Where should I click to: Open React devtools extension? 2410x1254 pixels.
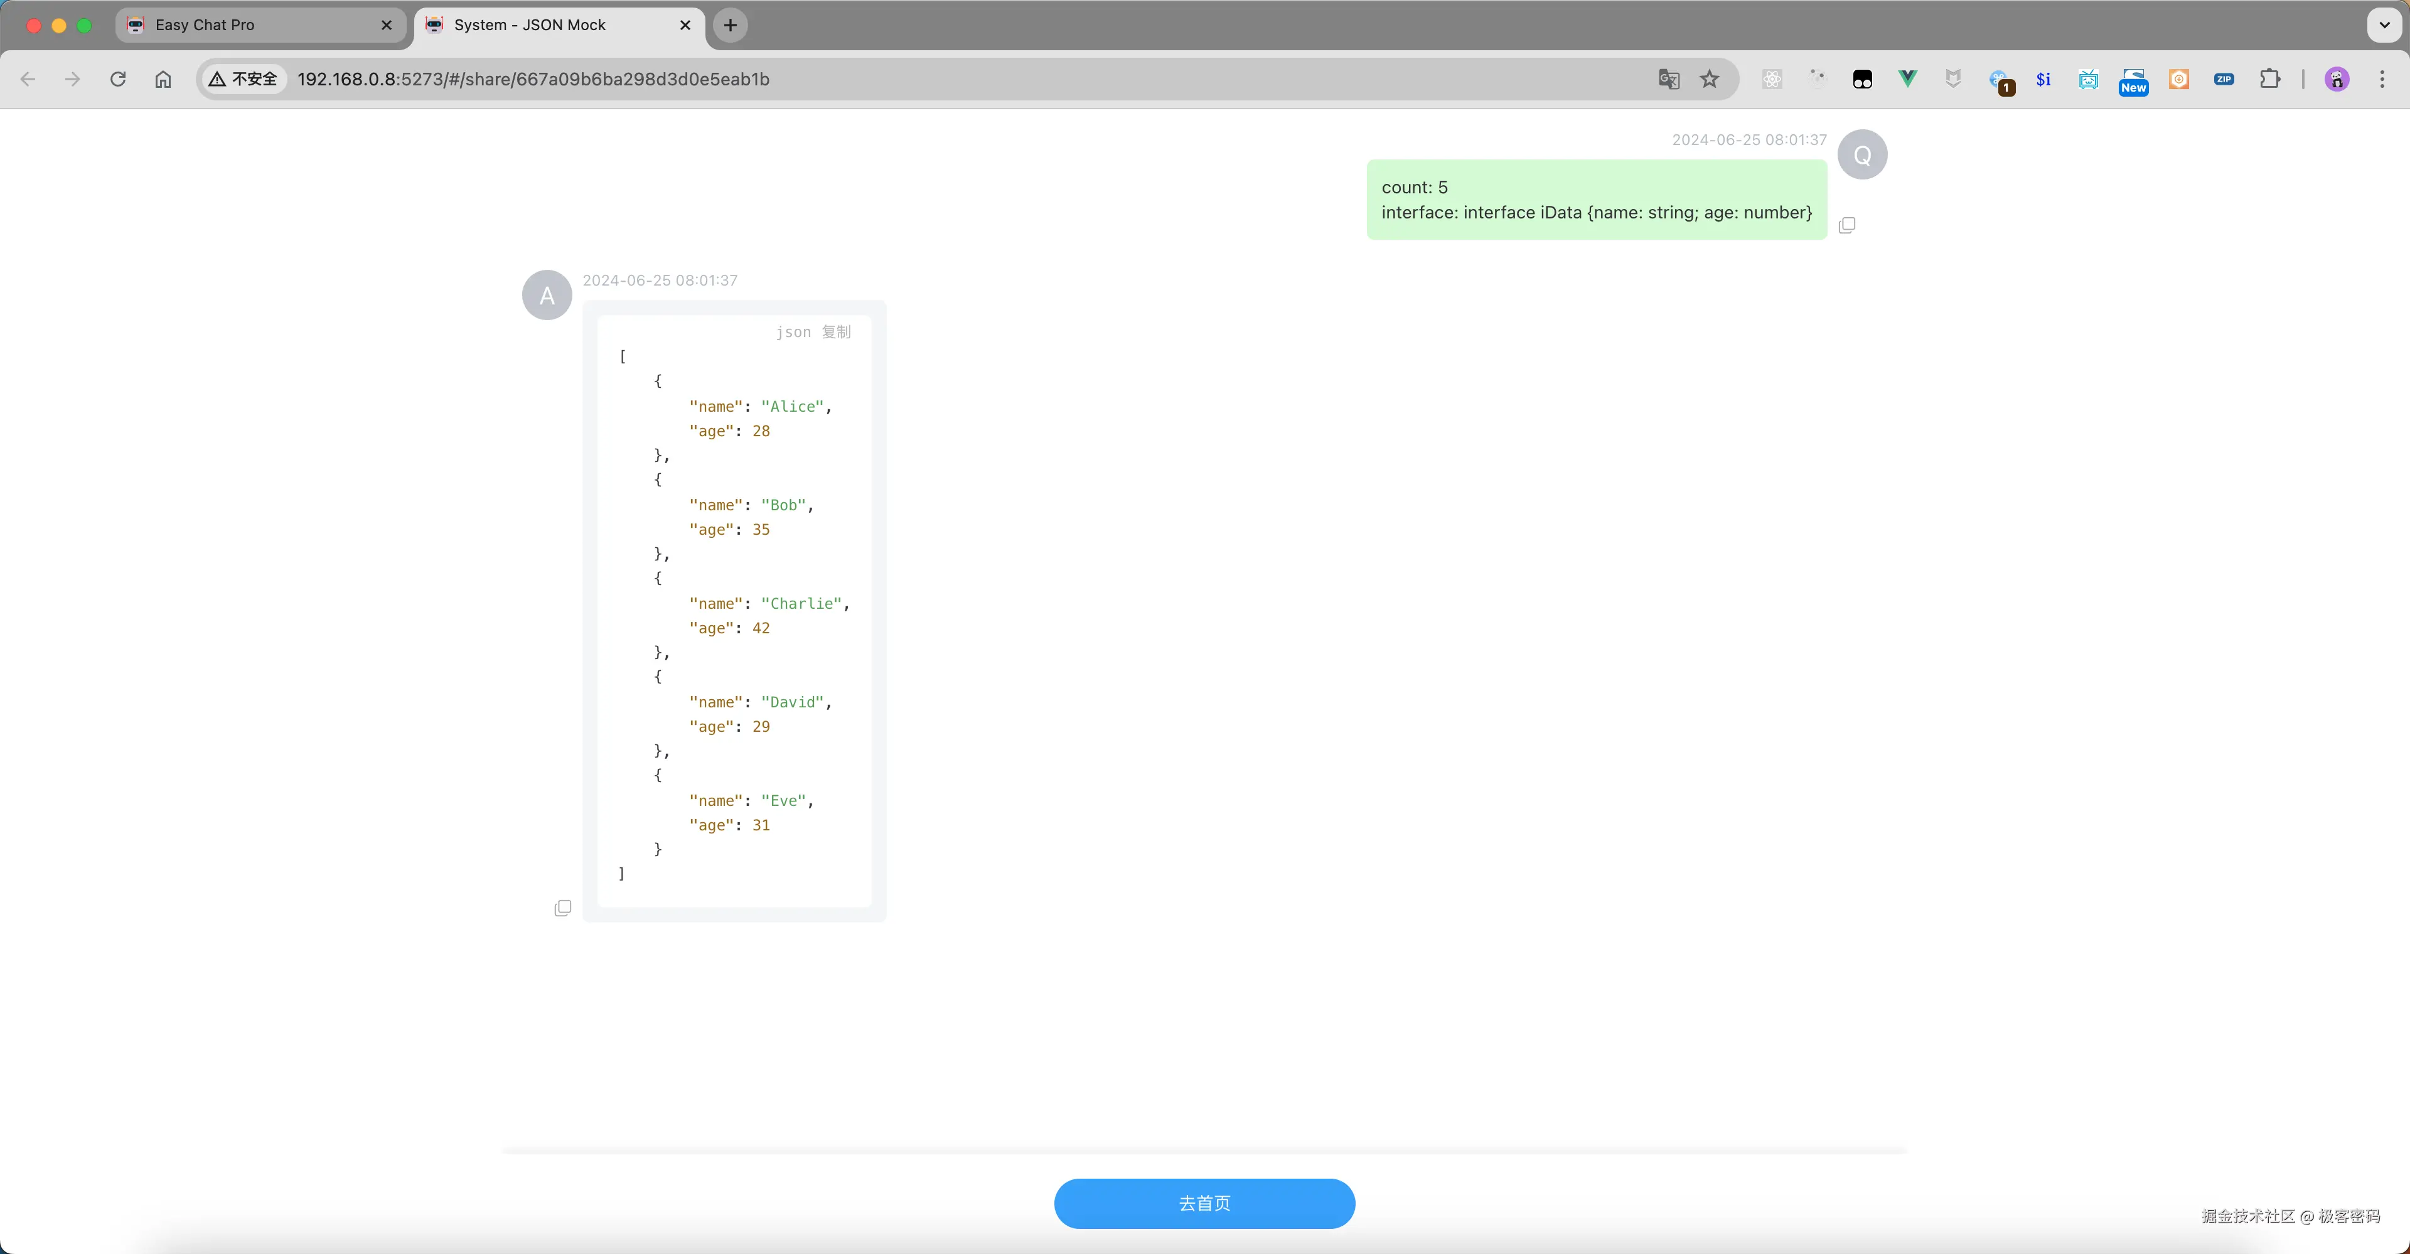point(1772,80)
